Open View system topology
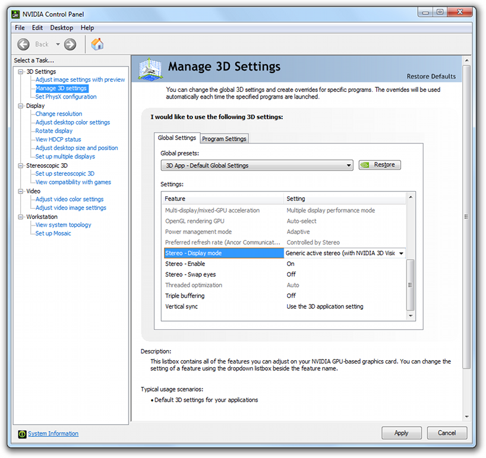Viewport: 486px width, 458px height. coord(63,225)
